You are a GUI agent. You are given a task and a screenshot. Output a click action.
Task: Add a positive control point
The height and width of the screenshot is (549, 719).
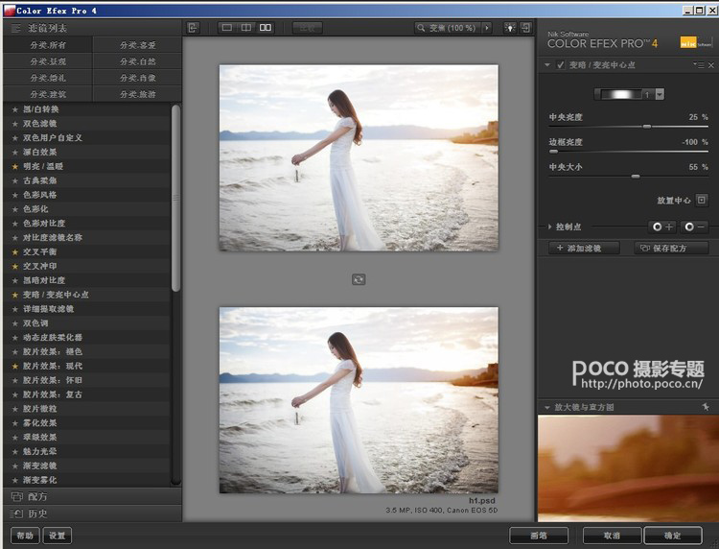click(x=662, y=227)
